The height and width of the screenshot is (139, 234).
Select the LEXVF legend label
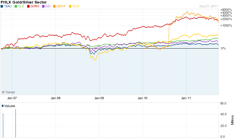coord(61,6)
